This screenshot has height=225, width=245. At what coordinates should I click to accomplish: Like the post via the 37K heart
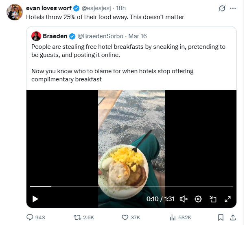point(131,217)
